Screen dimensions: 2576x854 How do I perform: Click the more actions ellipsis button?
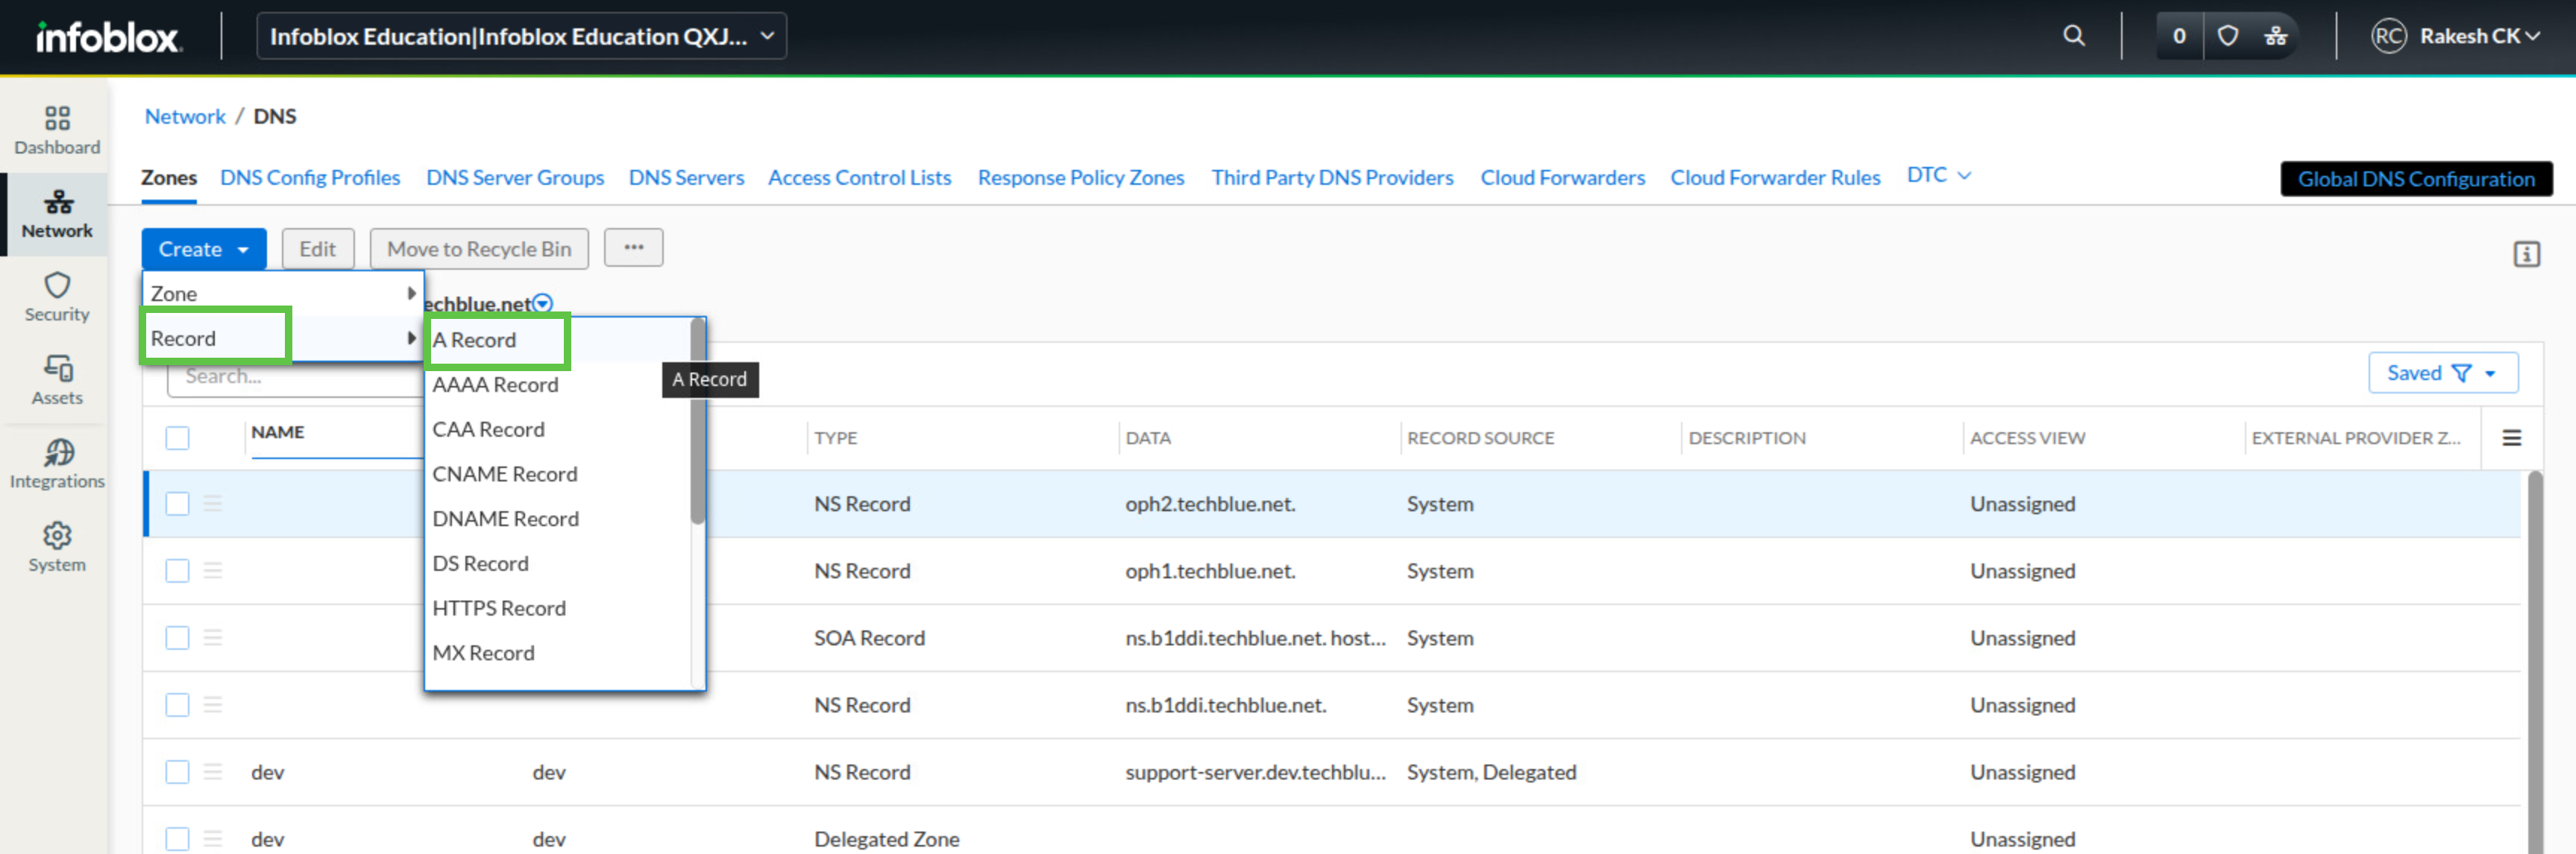(x=634, y=247)
